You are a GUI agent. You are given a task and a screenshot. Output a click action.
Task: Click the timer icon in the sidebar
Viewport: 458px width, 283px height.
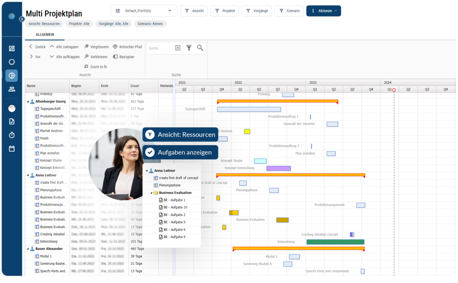[12, 135]
